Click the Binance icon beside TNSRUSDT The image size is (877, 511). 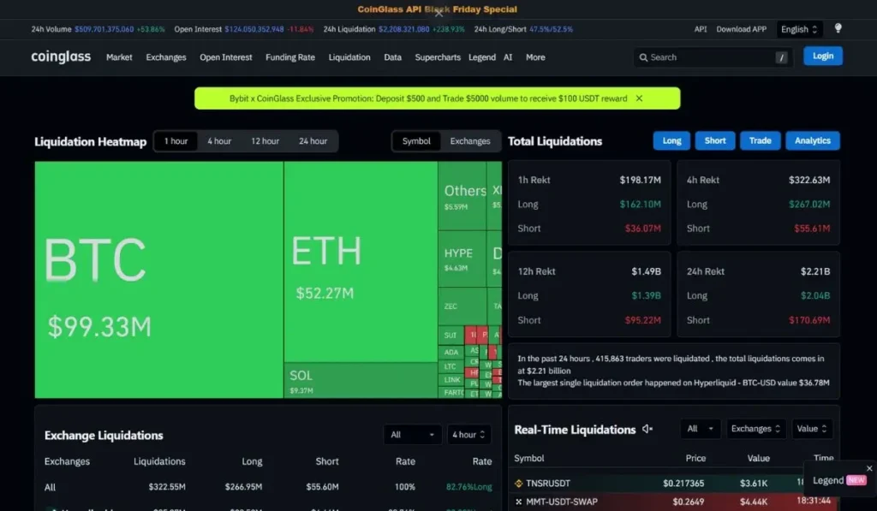(518, 483)
